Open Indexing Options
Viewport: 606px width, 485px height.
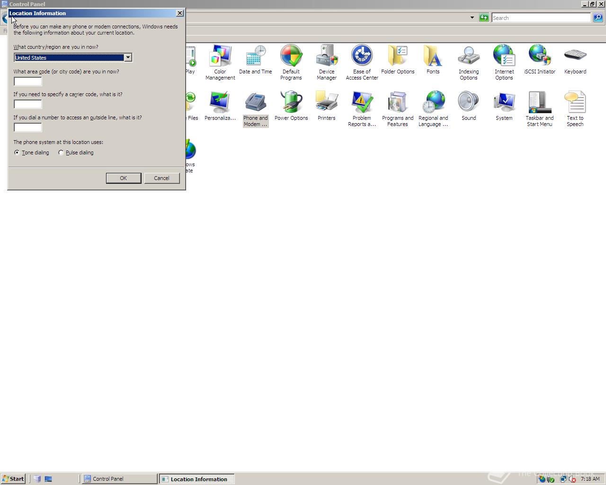pyautogui.click(x=469, y=63)
